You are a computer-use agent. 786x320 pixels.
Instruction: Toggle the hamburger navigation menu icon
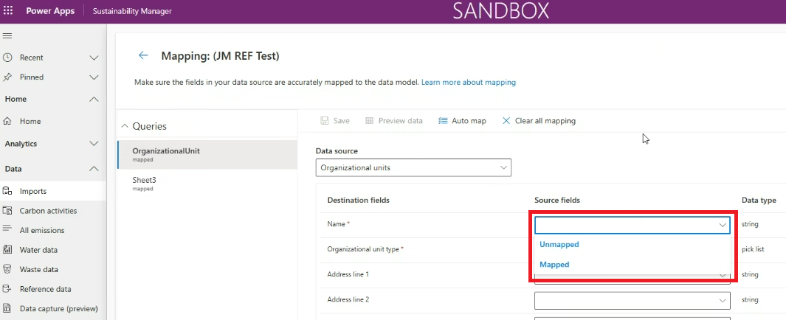(7, 35)
